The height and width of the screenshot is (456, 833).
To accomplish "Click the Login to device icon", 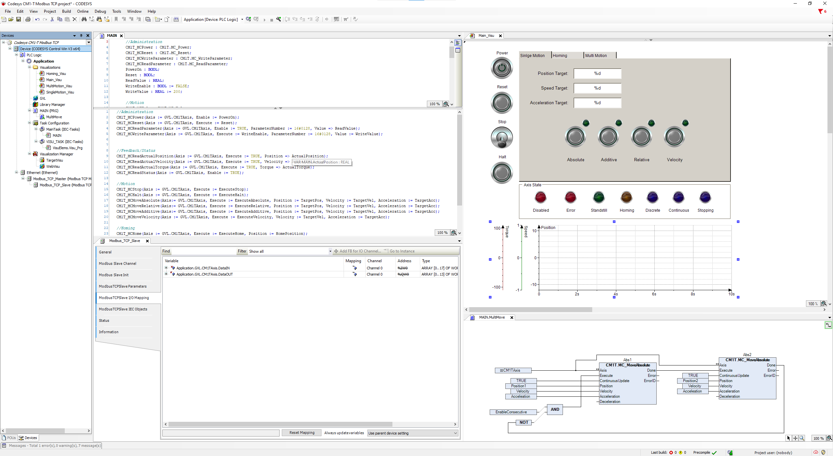I will [x=249, y=19].
